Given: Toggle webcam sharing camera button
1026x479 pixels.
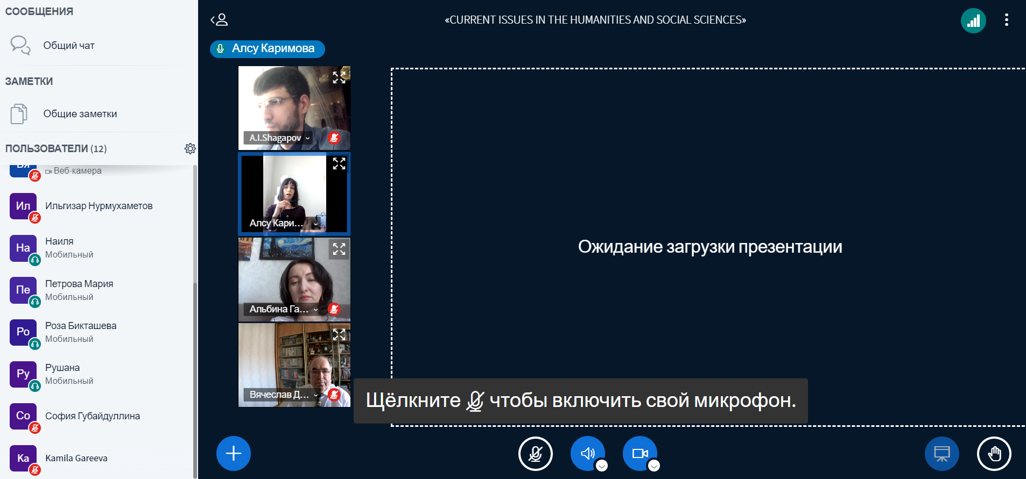Looking at the screenshot, I should click(639, 453).
